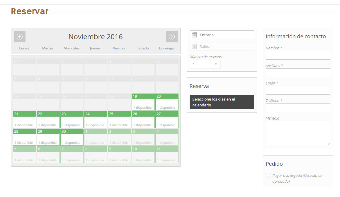Click the Martes column header
Viewport: 340px width, 197px height.
pos(48,48)
